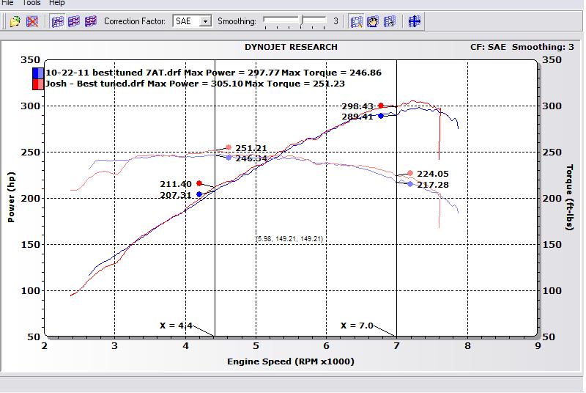Click the red data marker at 298.43
This screenshot has width=586, height=393.
[381, 106]
